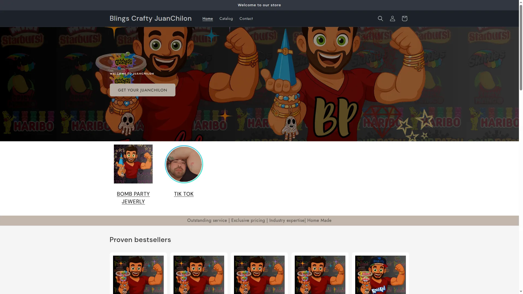Open the Contact menu item
The height and width of the screenshot is (294, 523).
246,19
